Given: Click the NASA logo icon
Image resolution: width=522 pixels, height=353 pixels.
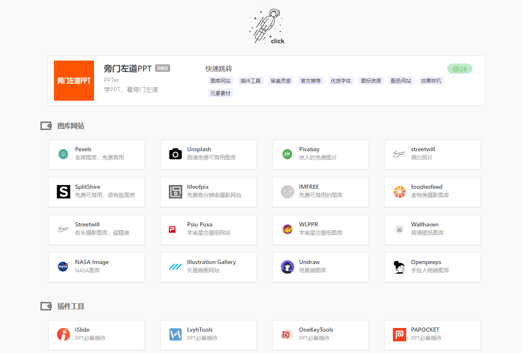Looking at the screenshot, I should pos(64,267).
